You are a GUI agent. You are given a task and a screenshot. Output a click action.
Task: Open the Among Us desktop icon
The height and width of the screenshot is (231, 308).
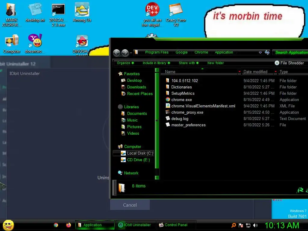(x=82, y=12)
